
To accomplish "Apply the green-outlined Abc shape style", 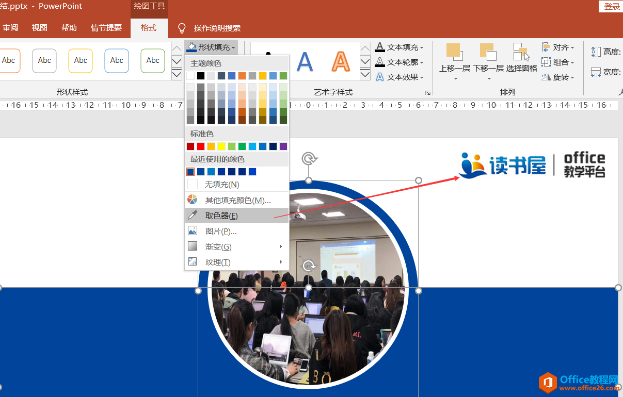I will 153,61.
